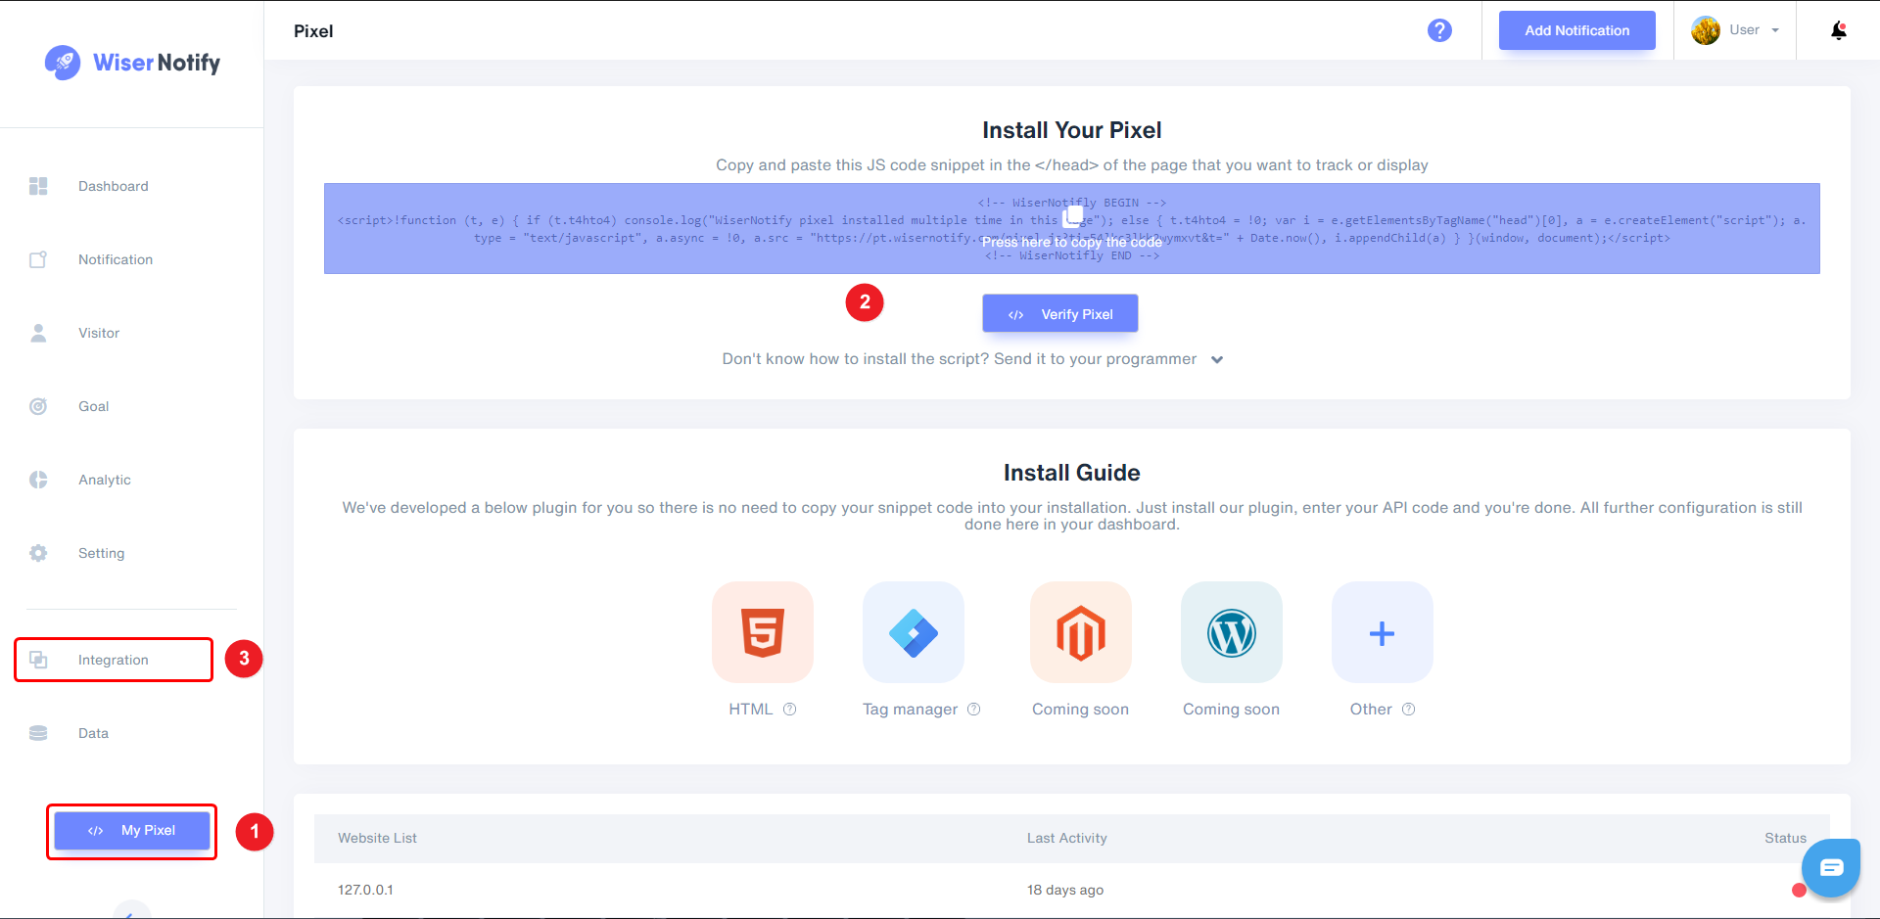Image resolution: width=1880 pixels, height=919 pixels.
Task: Click the Tag manager label
Action: [x=911, y=710]
